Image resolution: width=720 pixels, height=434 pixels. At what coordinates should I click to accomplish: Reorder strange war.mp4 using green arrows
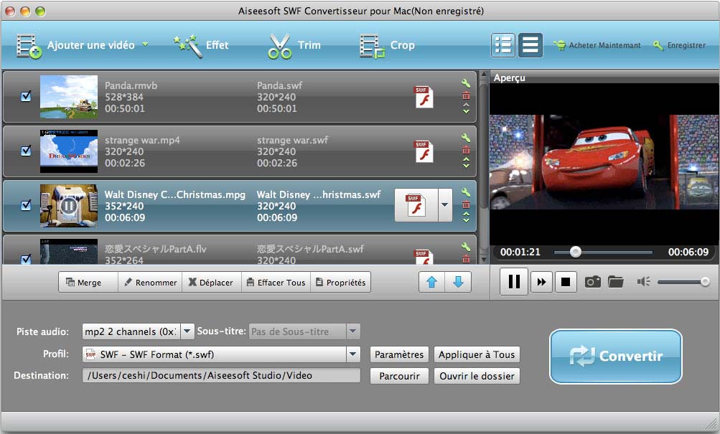pyautogui.click(x=466, y=162)
